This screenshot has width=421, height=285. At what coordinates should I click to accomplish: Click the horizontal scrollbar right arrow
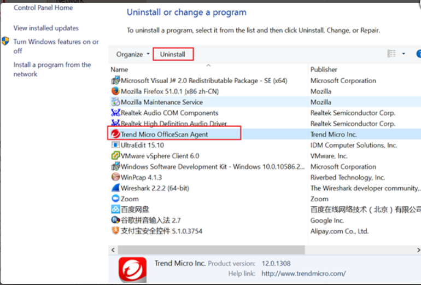[x=418, y=250]
